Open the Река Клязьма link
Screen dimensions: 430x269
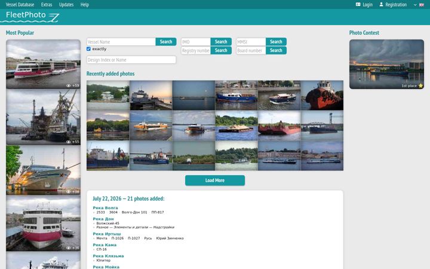point(108,256)
